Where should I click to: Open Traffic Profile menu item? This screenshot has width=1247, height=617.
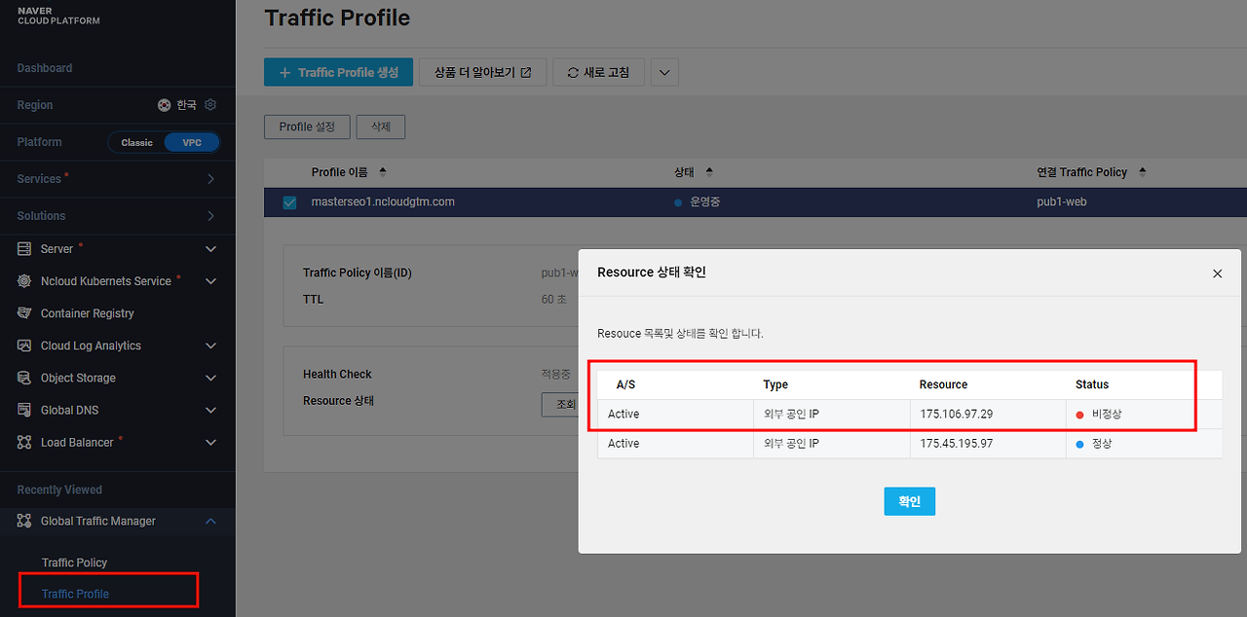tap(75, 594)
